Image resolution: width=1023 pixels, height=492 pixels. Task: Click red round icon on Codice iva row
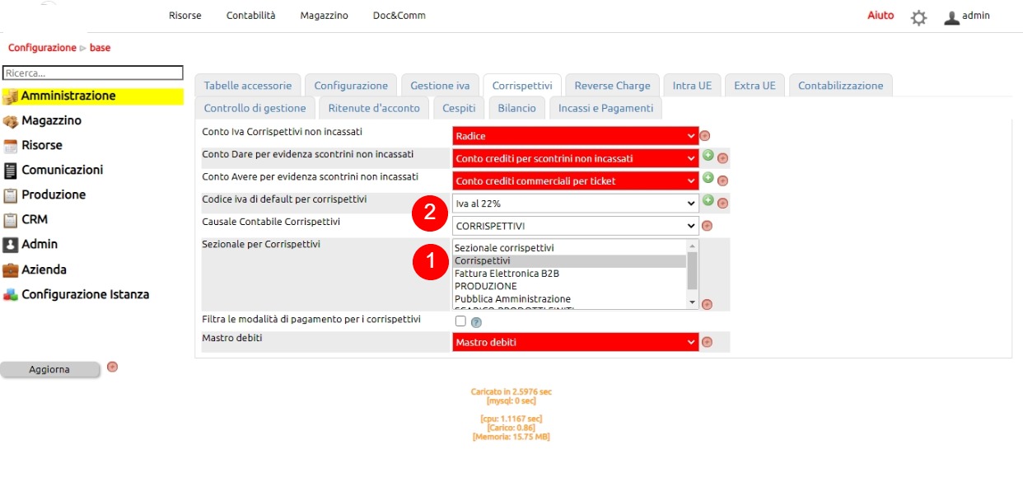click(722, 203)
